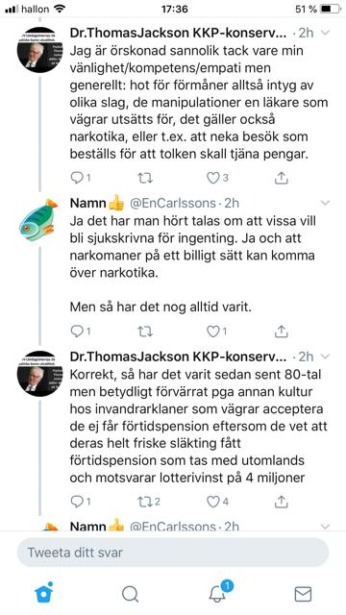This screenshot has height=615, width=346.
Task: Retweet the first Dr.ThomasJackson tweet
Action: 145,178
